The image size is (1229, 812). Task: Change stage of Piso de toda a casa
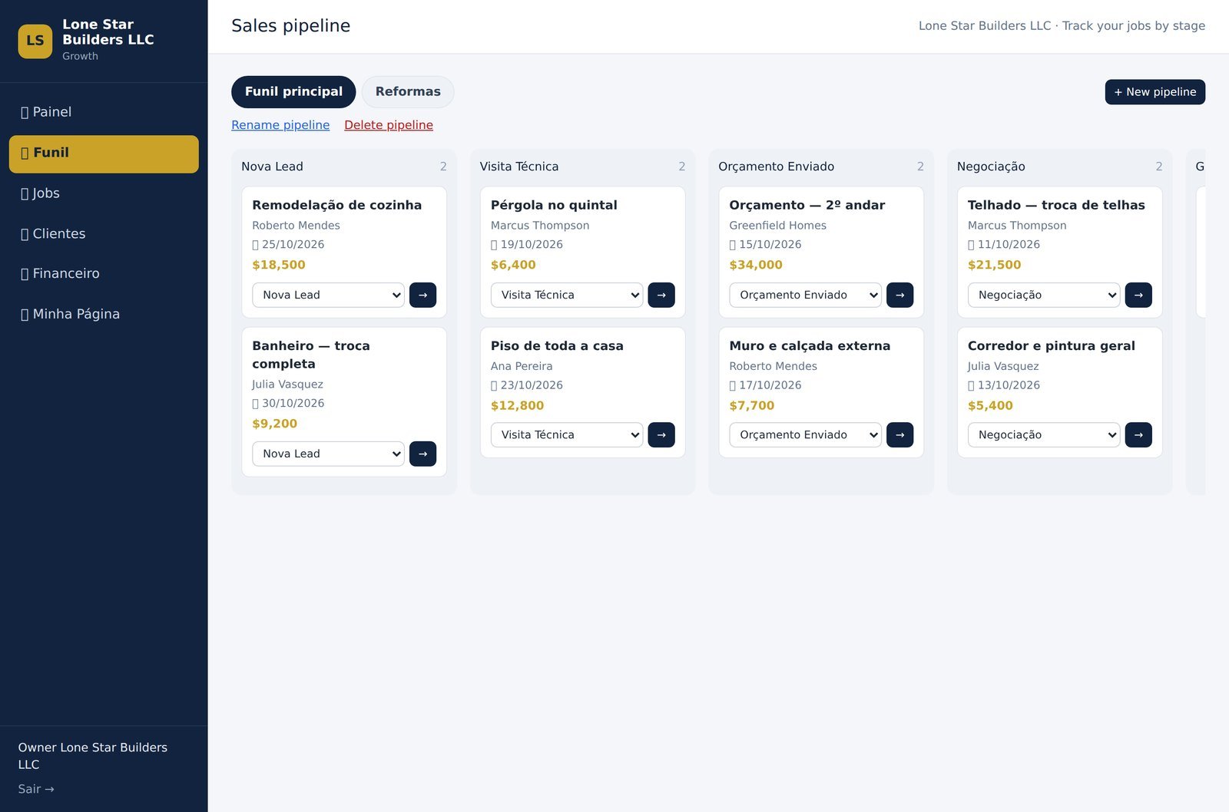click(567, 434)
